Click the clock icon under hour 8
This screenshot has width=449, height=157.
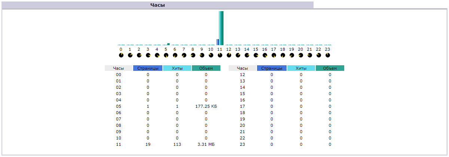coord(193,55)
